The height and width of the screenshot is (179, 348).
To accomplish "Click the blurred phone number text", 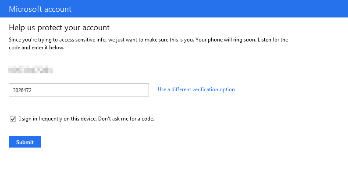I will tap(31, 69).
